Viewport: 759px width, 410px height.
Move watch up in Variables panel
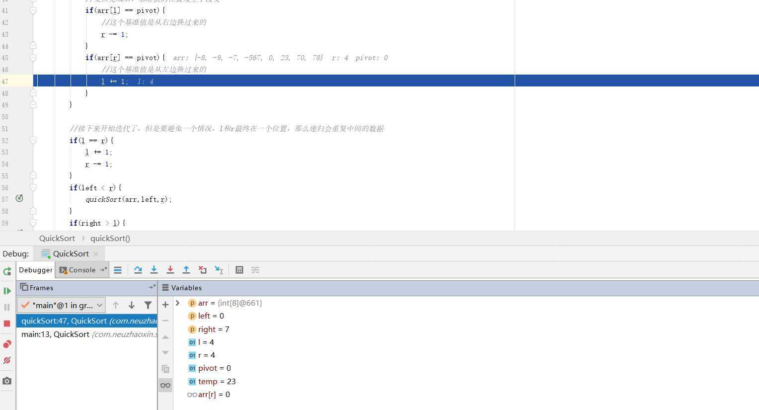tap(165, 337)
